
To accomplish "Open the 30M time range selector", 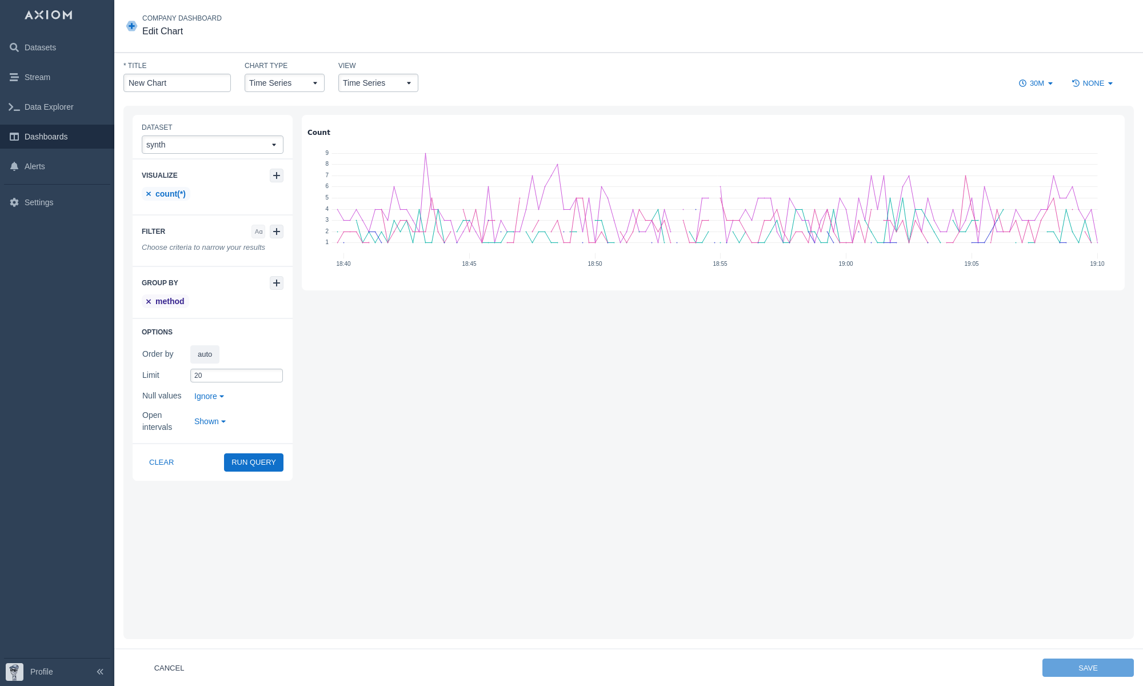I will point(1036,83).
